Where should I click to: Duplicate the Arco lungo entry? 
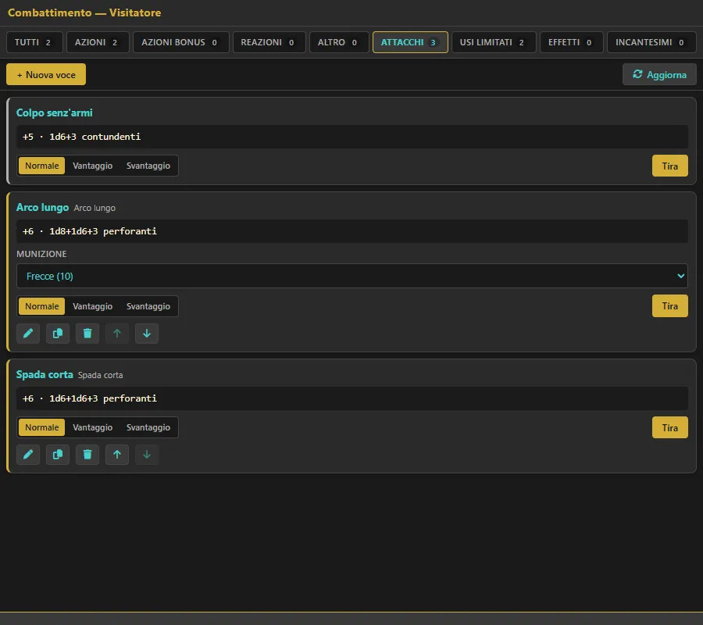point(57,334)
